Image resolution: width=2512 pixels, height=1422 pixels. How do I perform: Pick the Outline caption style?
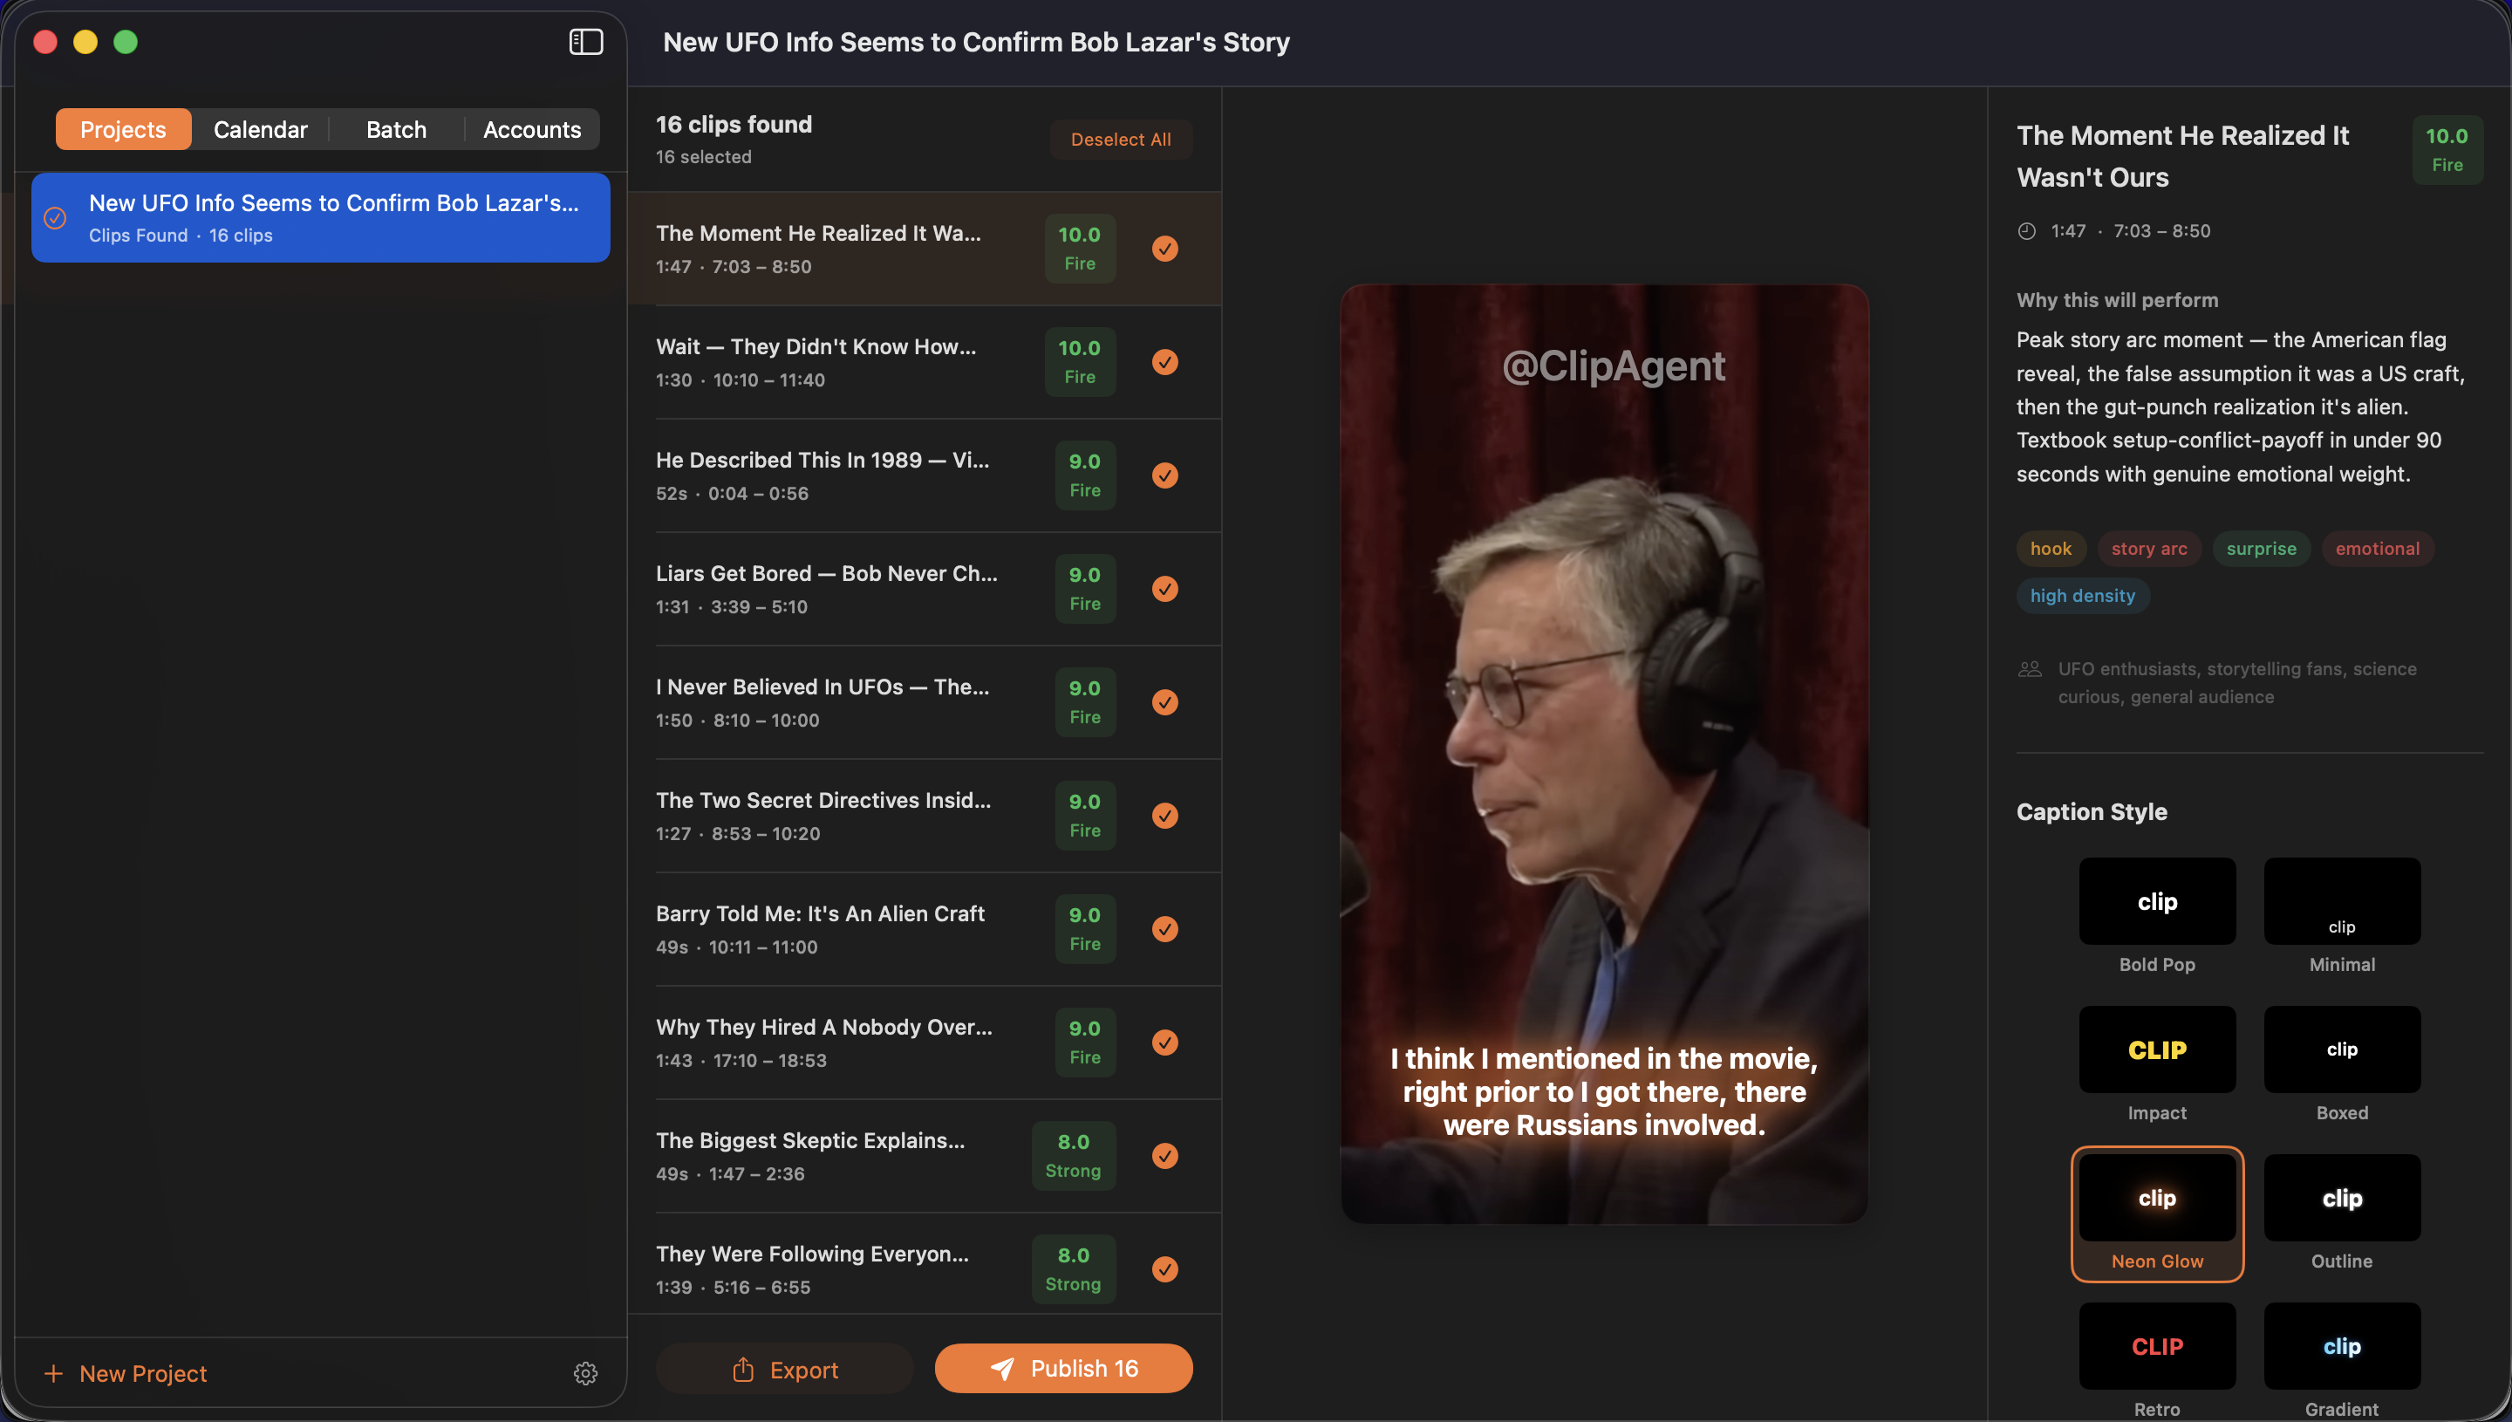[2341, 1198]
